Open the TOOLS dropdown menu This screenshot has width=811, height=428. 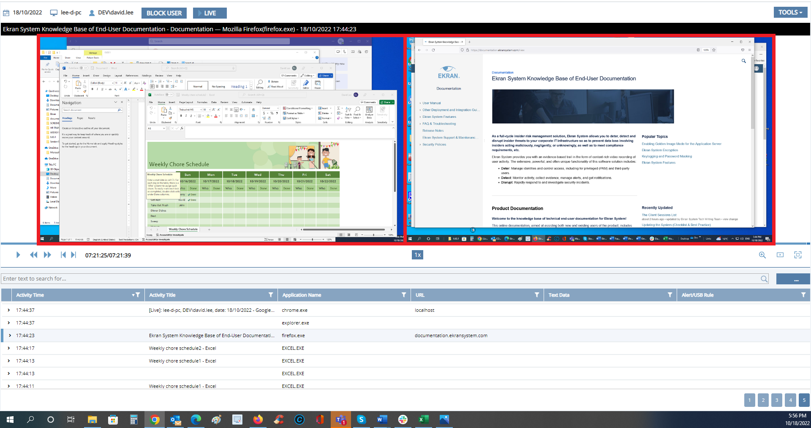point(790,12)
